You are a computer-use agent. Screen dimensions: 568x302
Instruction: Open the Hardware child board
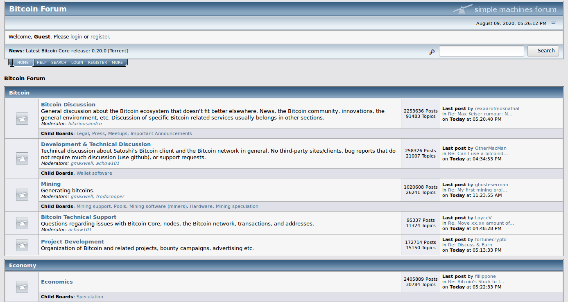[201, 207]
